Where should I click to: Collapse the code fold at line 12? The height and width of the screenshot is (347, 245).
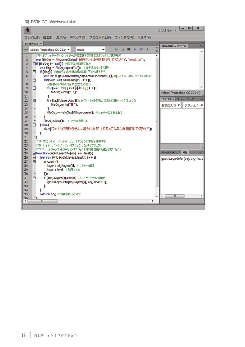point(34,100)
